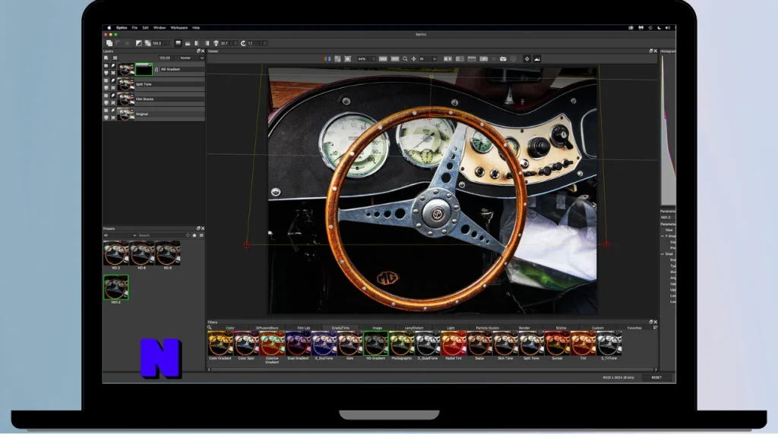778x437 pixels.
Task: Select the right-to-left gradient direction icon
Action: click(x=207, y=43)
